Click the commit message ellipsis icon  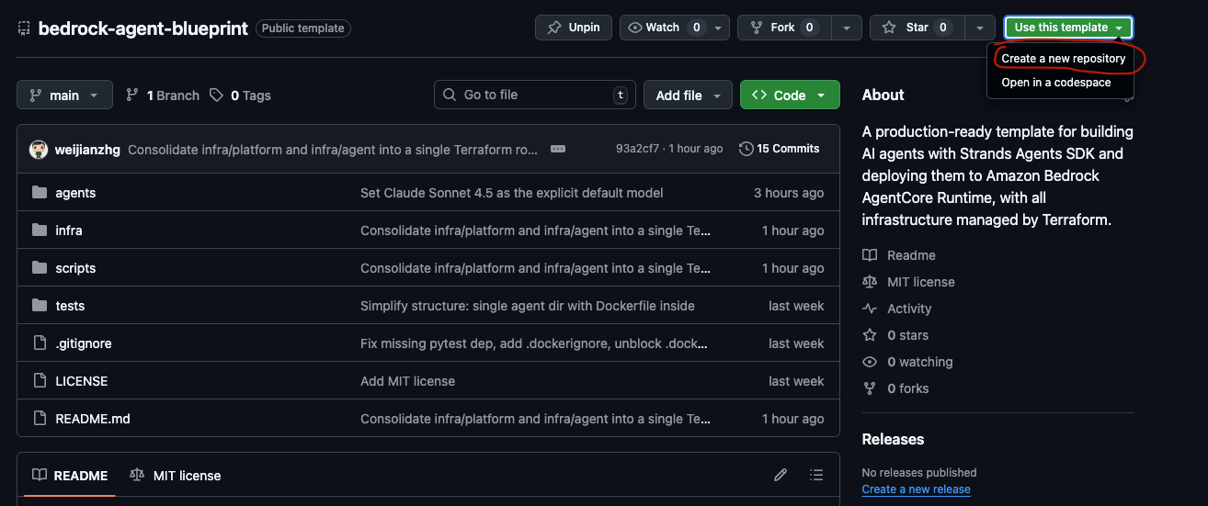[557, 149]
